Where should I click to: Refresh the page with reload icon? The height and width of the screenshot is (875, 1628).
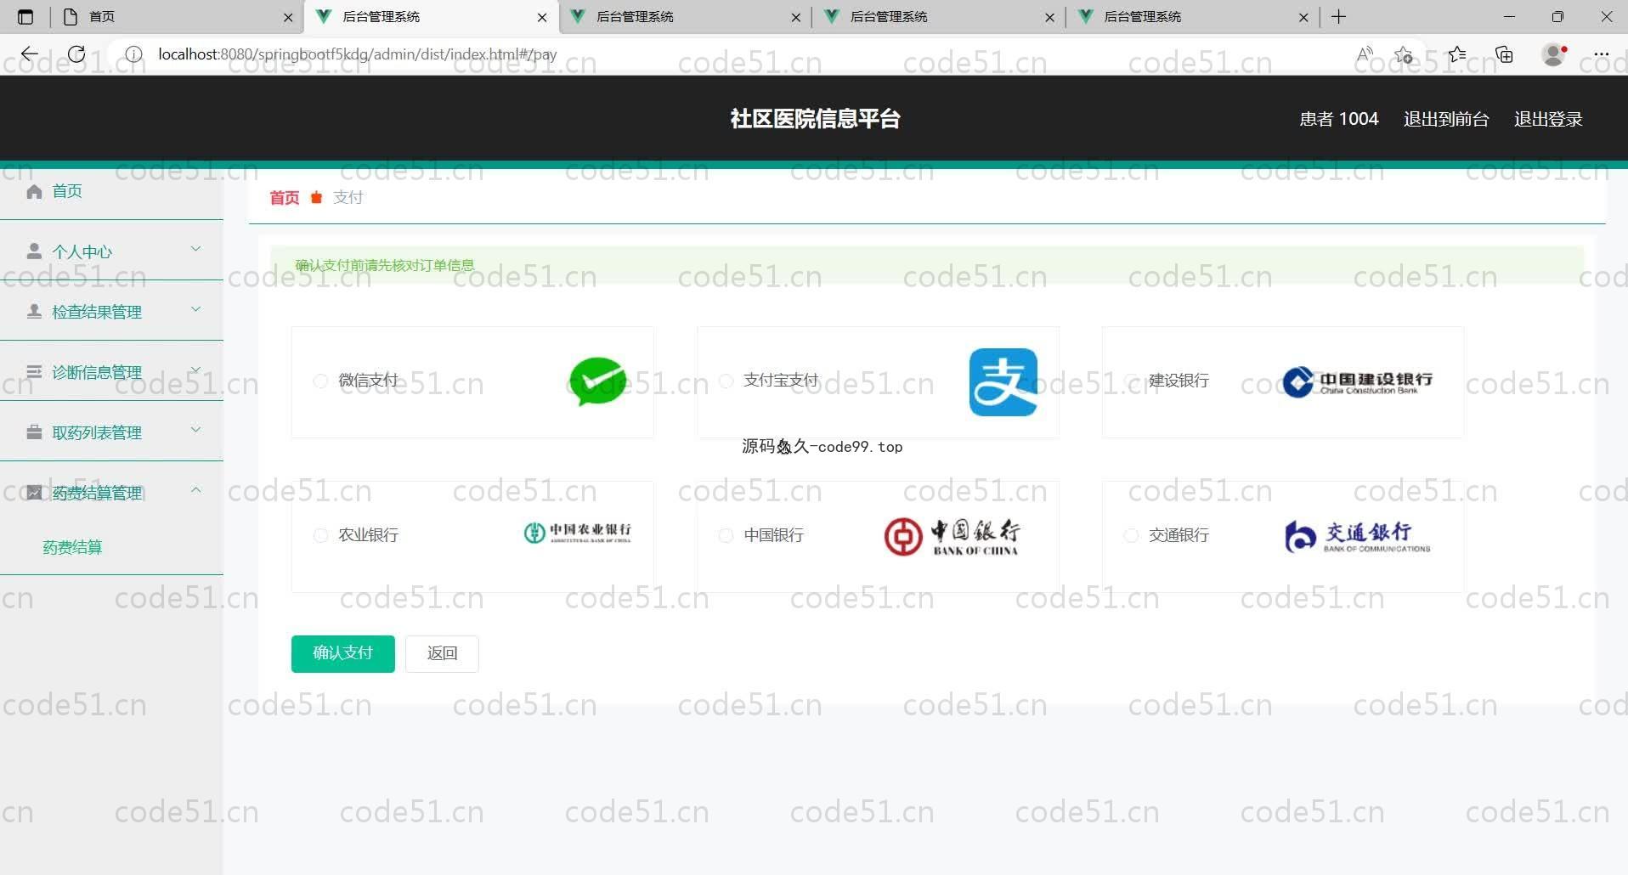76,54
